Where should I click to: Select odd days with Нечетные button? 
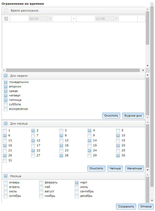click(x=134, y=168)
